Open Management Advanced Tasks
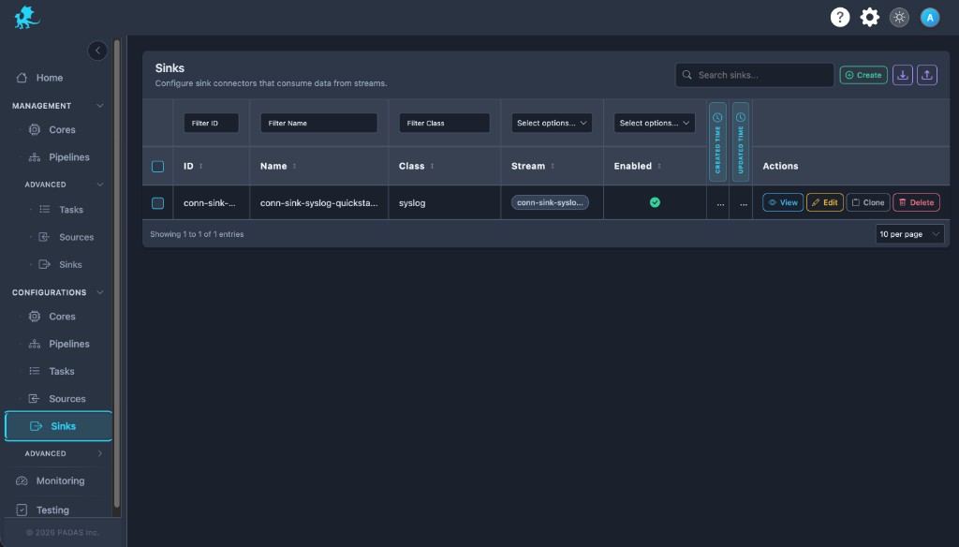The image size is (959, 547). (71, 209)
